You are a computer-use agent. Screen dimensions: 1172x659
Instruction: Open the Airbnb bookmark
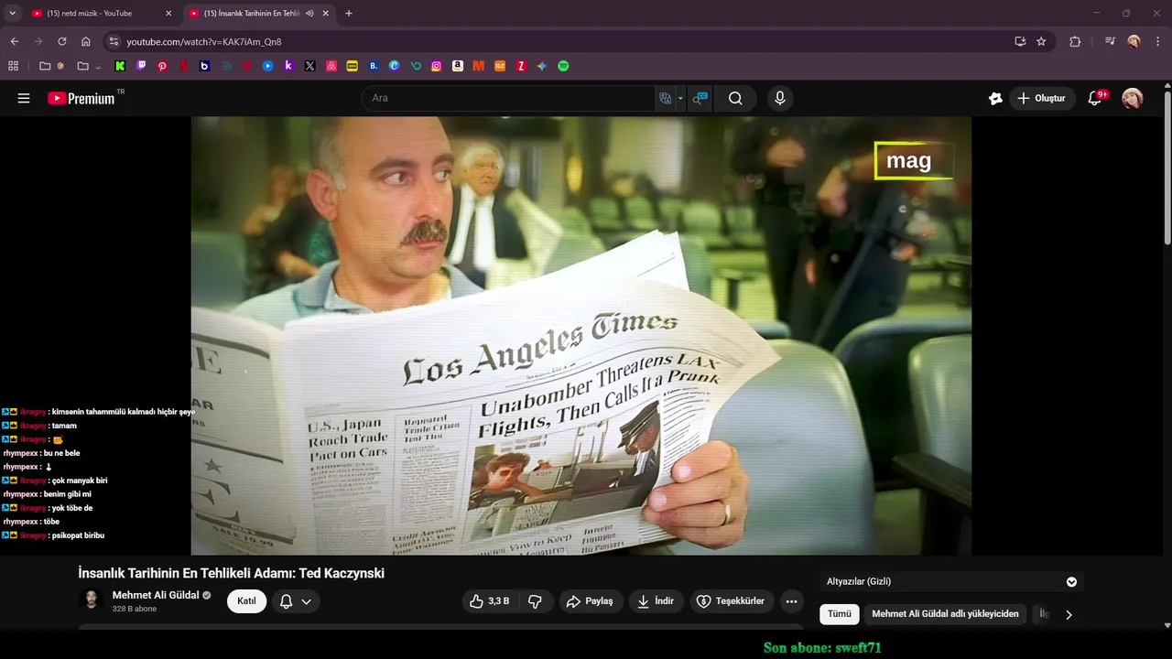coord(331,66)
